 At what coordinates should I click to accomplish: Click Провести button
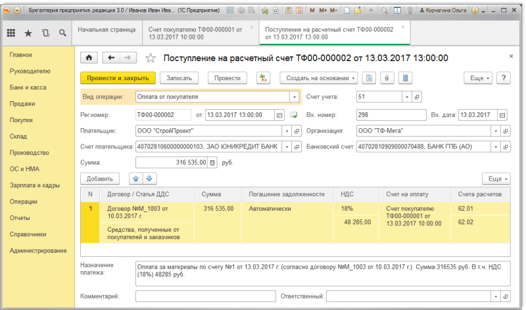tap(227, 78)
